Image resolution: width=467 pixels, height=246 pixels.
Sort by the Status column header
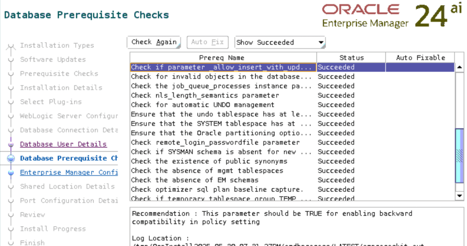pos(351,58)
